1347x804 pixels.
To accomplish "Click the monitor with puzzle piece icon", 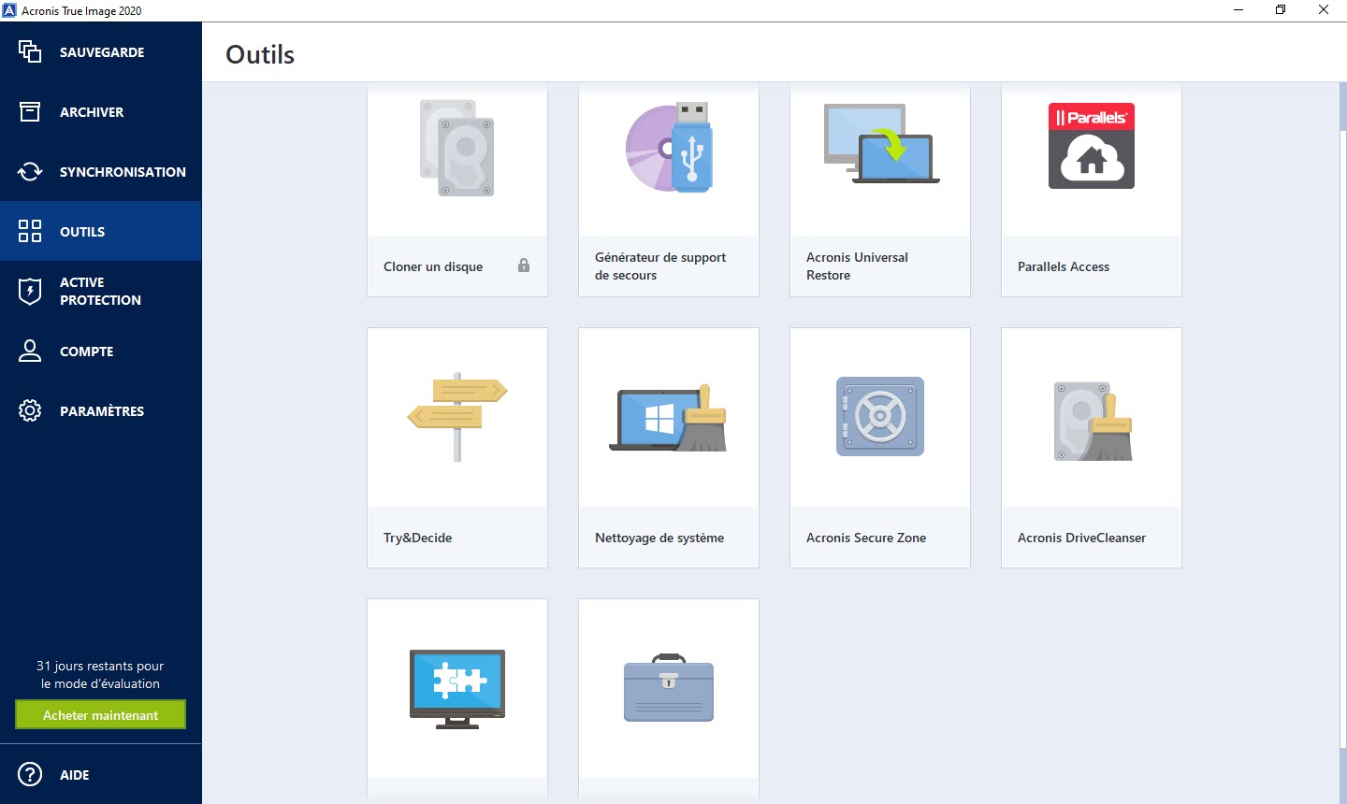I will click(457, 688).
